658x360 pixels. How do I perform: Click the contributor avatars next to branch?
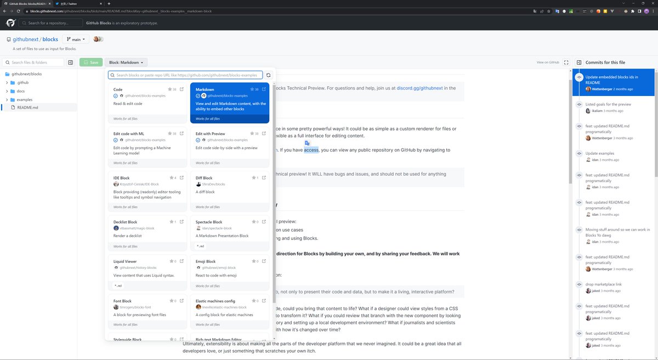click(x=98, y=40)
